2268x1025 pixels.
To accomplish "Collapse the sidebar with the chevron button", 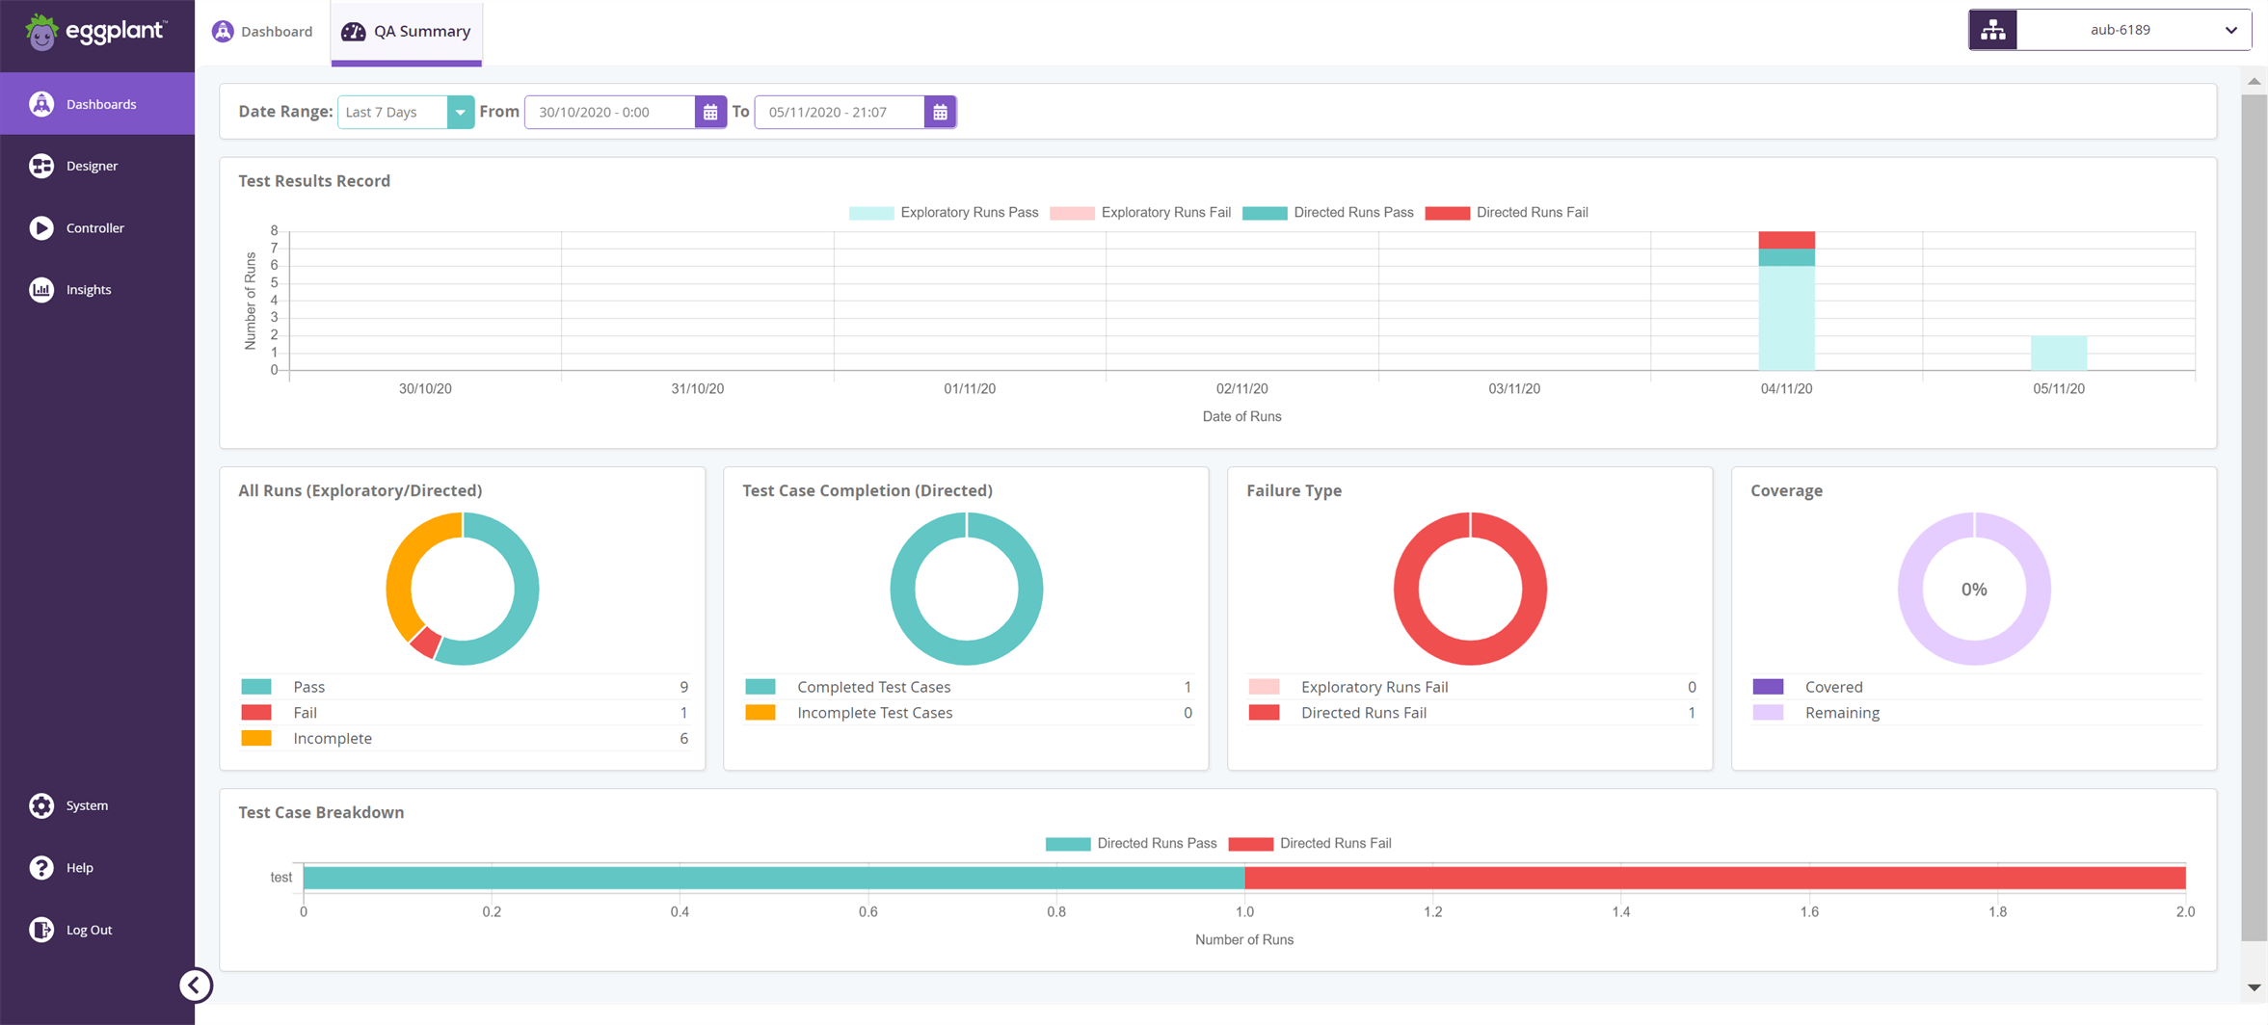I will pos(196,986).
